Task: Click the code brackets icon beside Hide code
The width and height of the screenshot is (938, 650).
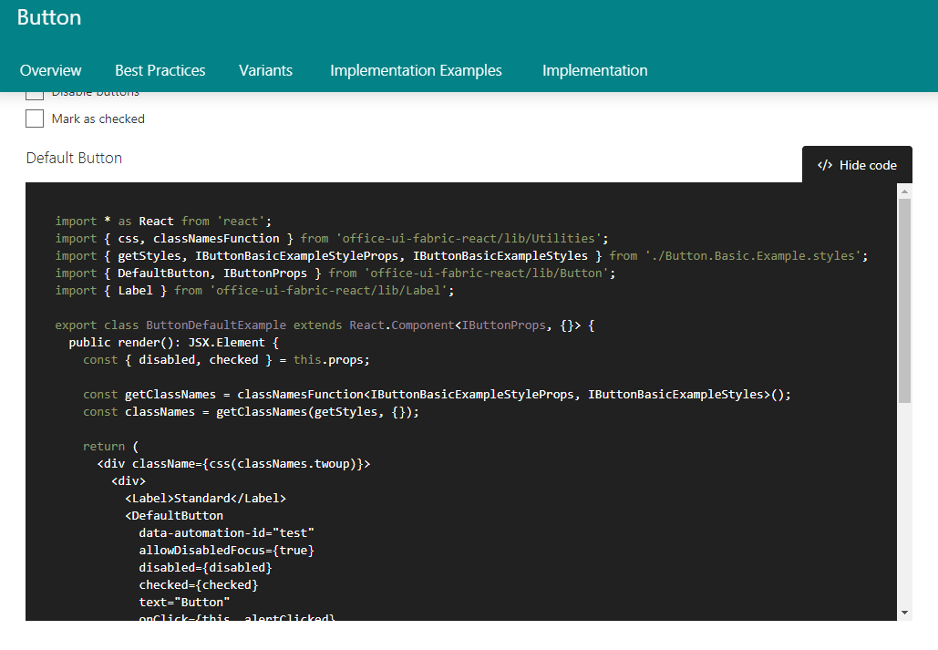Action: point(825,165)
